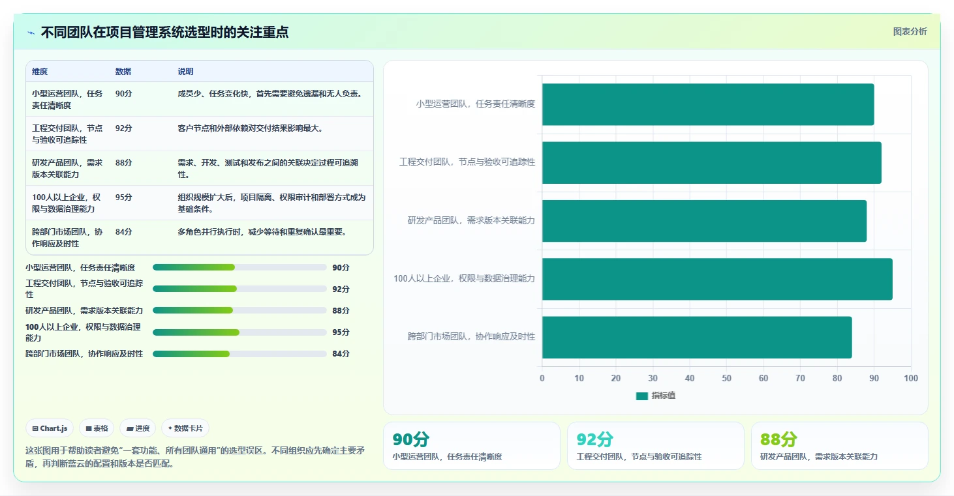
Task: Click the 工程交付团队 progress bar at 92分
Action: 239,289
